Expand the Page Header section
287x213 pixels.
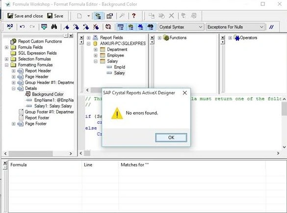click(x=14, y=77)
